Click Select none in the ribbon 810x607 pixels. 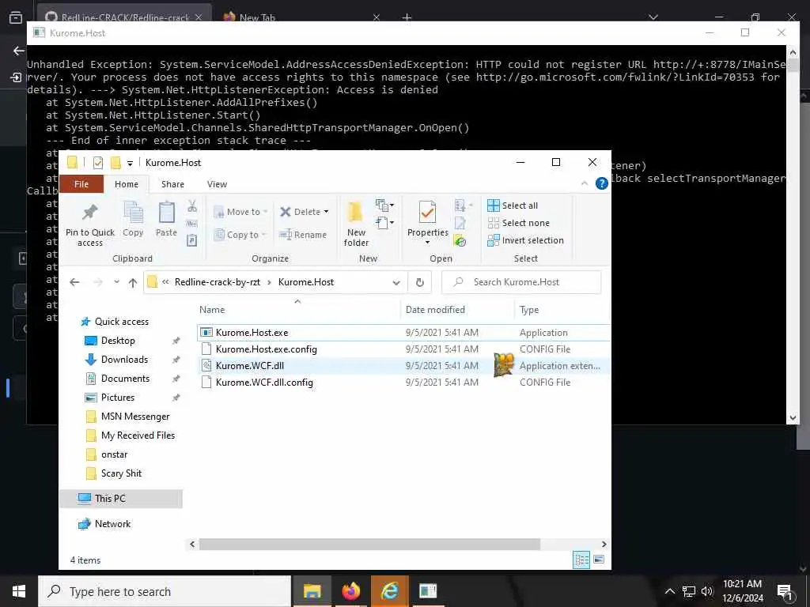(519, 223)
